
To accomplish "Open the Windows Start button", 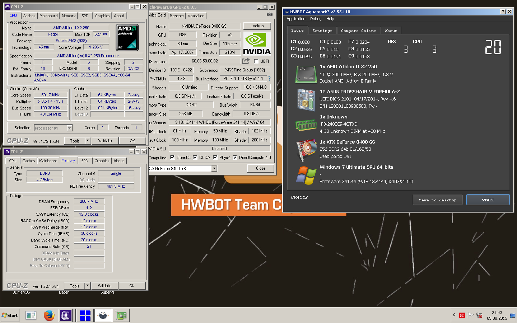I will coord(10,315).
